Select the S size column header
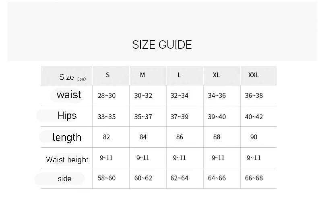The width and height of the screenshot is (318, 211). (107, 75)
